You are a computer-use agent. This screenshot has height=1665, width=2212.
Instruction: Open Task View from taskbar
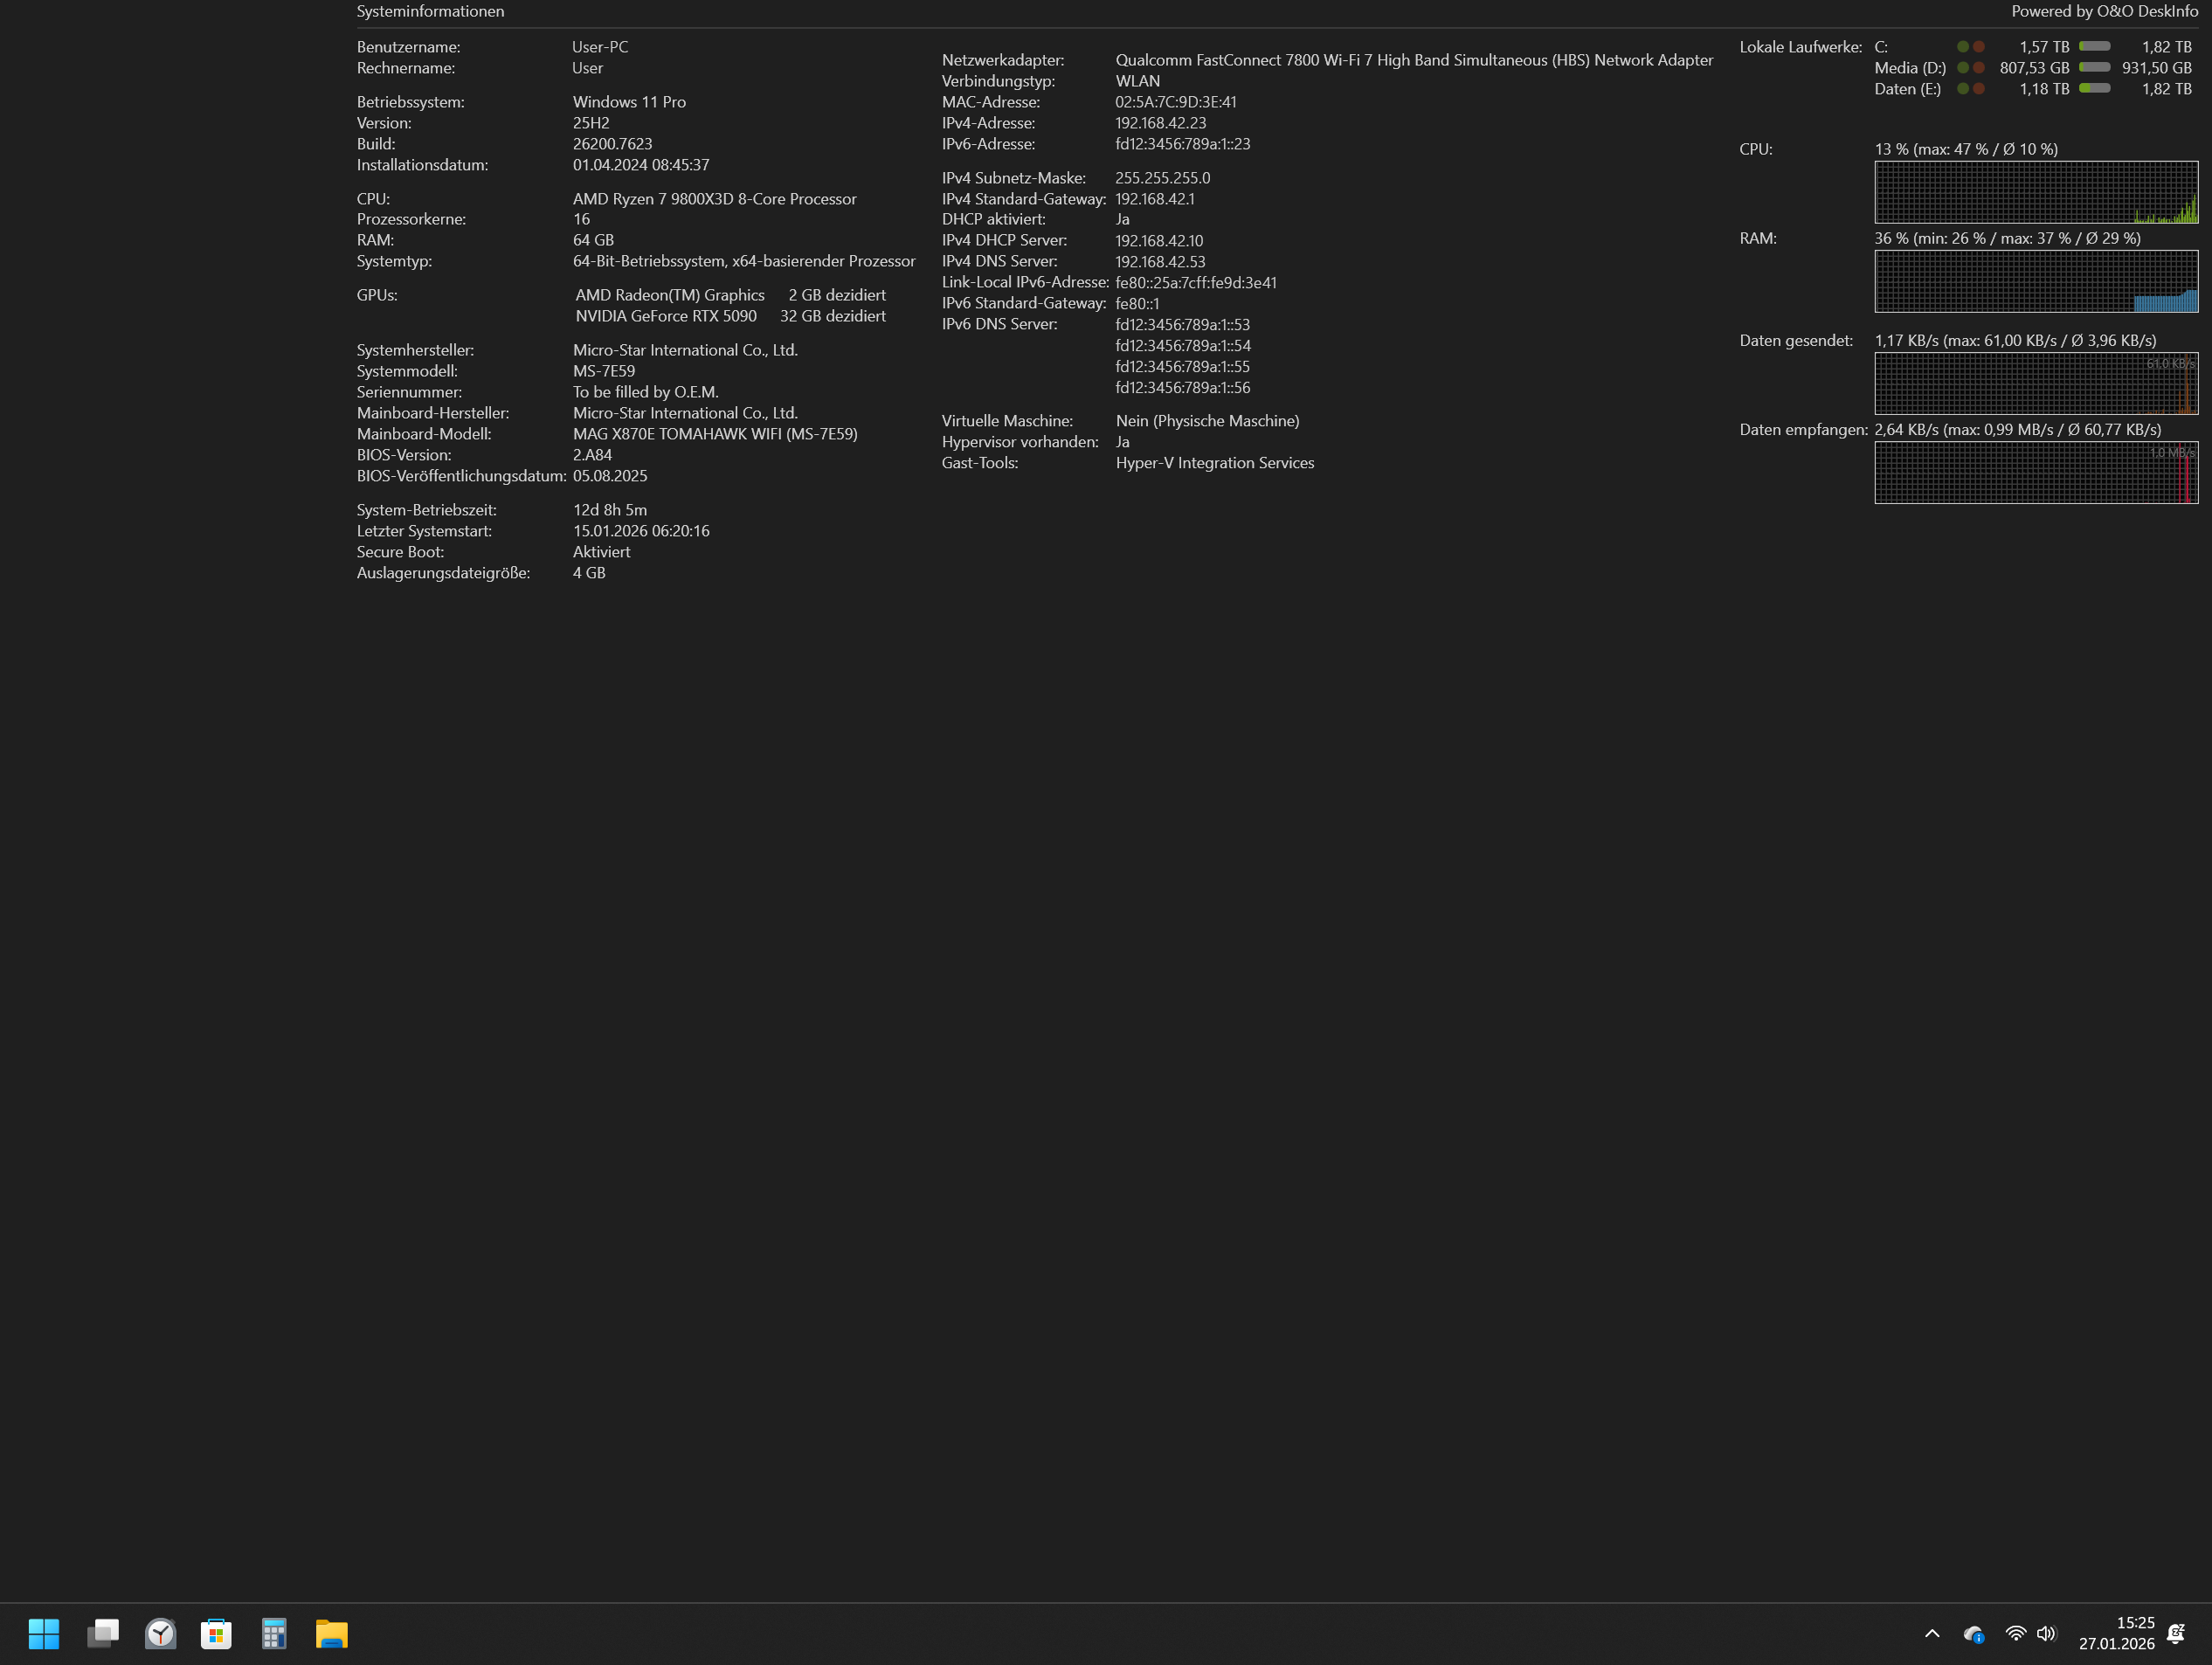coord(102,1634)
